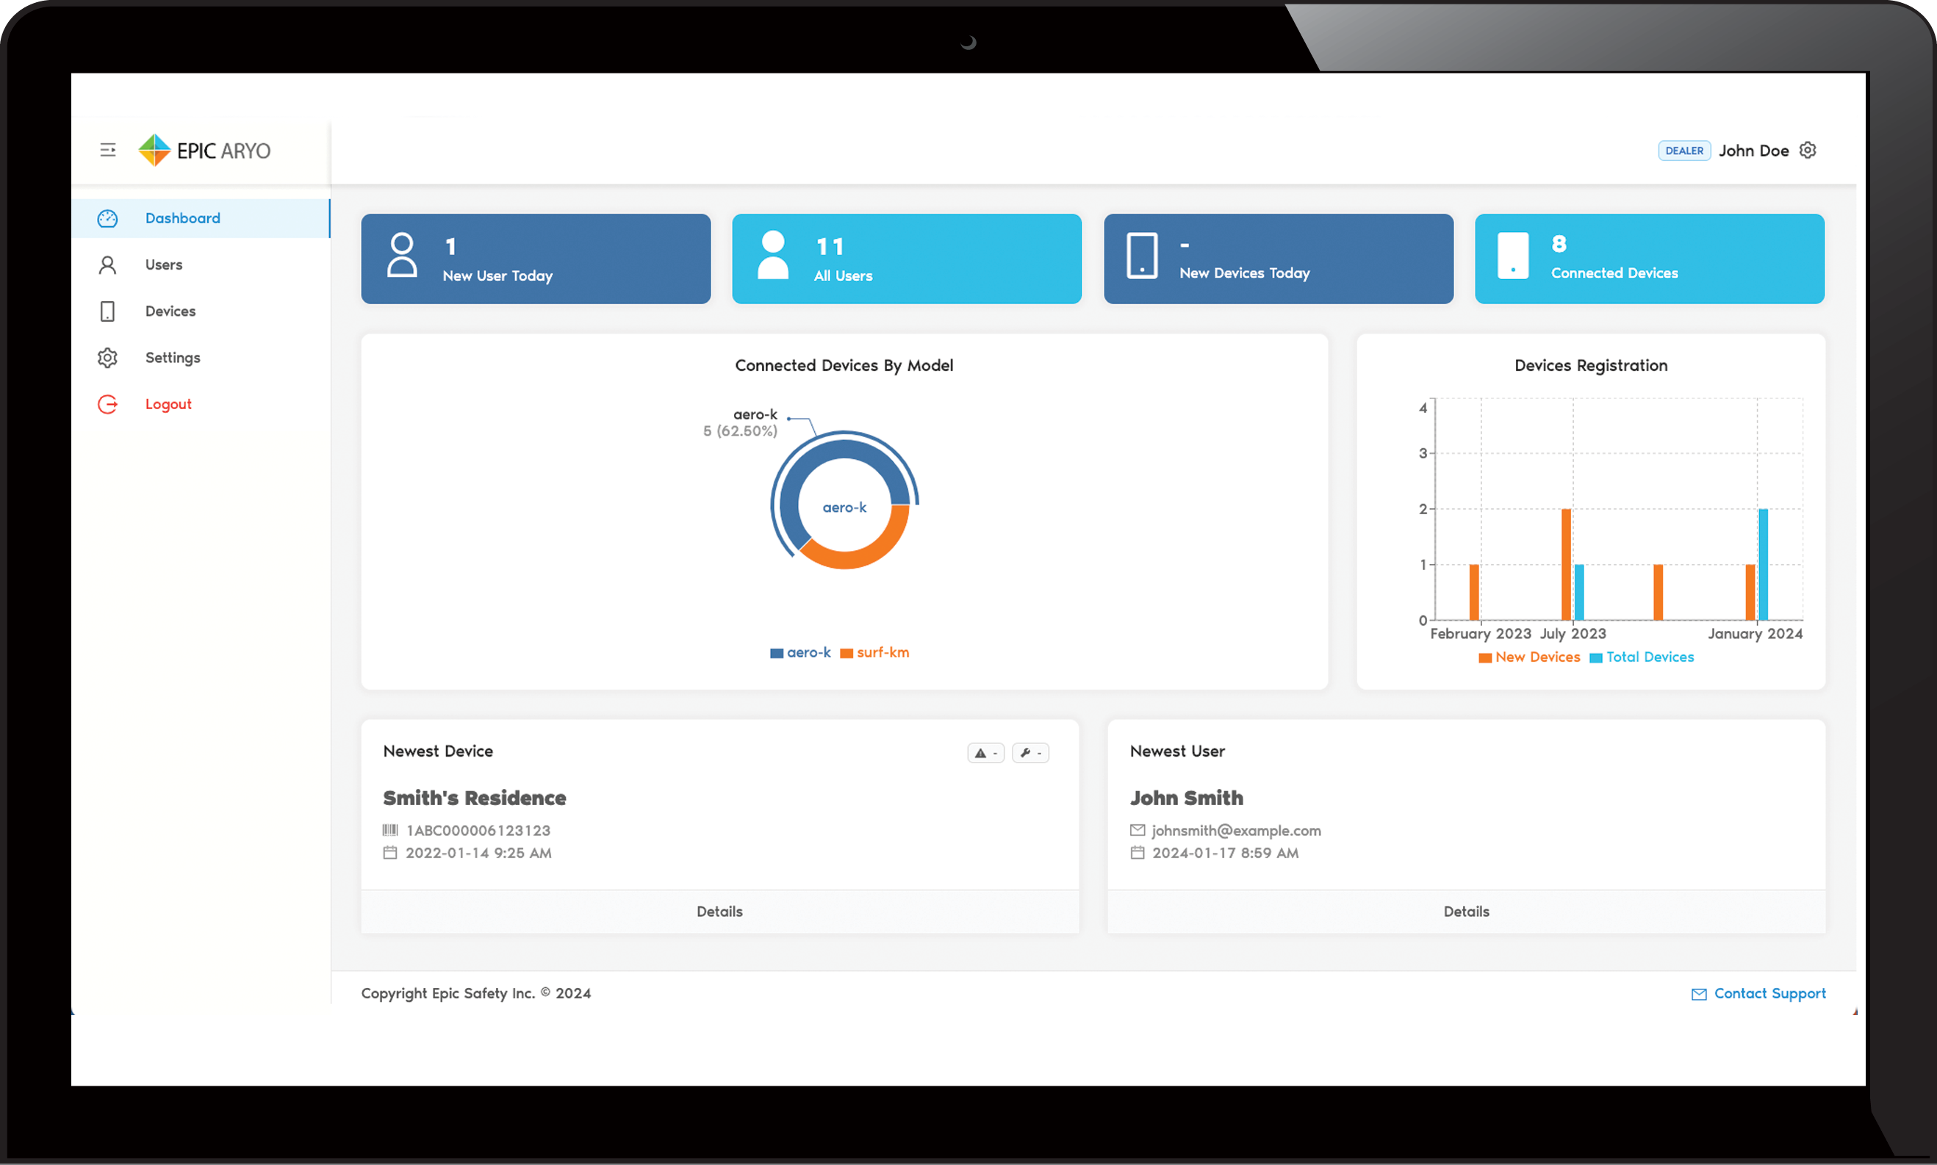Screen dimensions: 1937x1165
Task: Toggle aero-k legend item in donut chart
Action: (x=800, y=652)
